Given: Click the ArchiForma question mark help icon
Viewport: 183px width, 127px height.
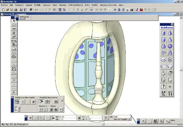Looking at the screenshot, I should click(163, 86).
